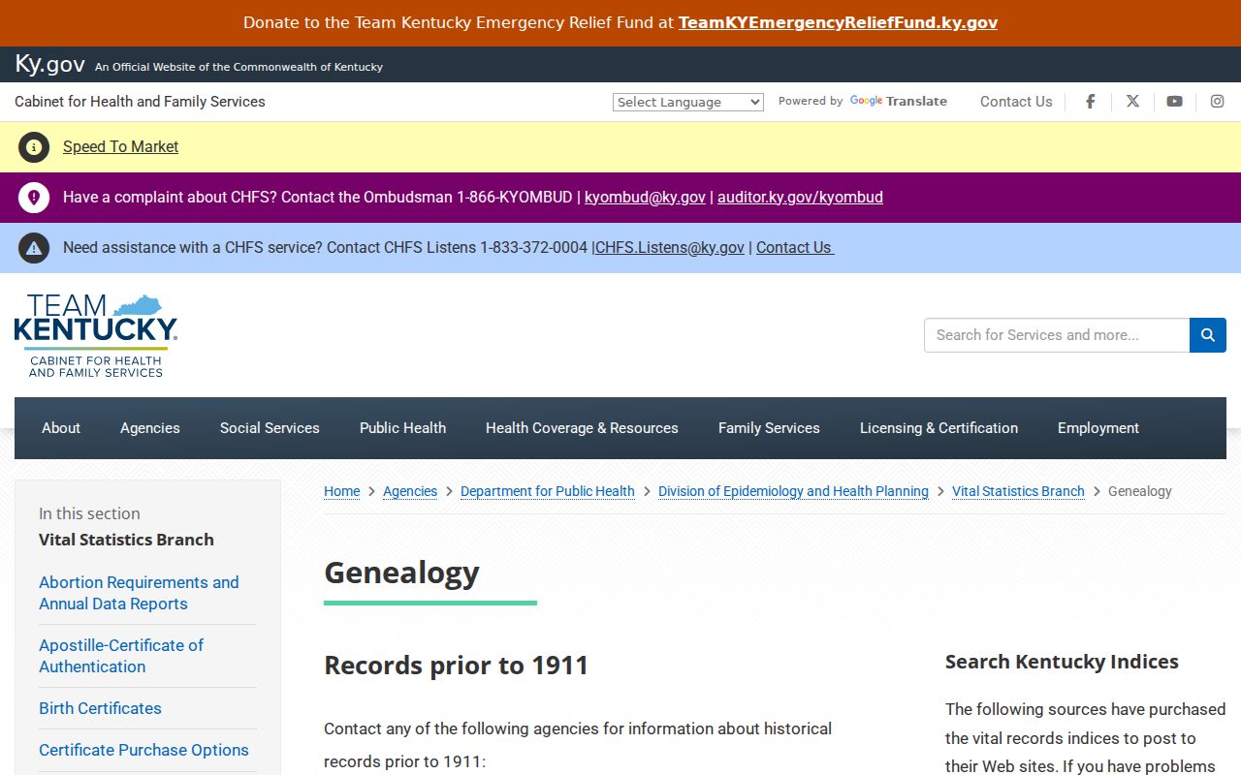The image size is (1241, 775).
Task: Open the Agencies navigation menu
Action: click(150, 428)
